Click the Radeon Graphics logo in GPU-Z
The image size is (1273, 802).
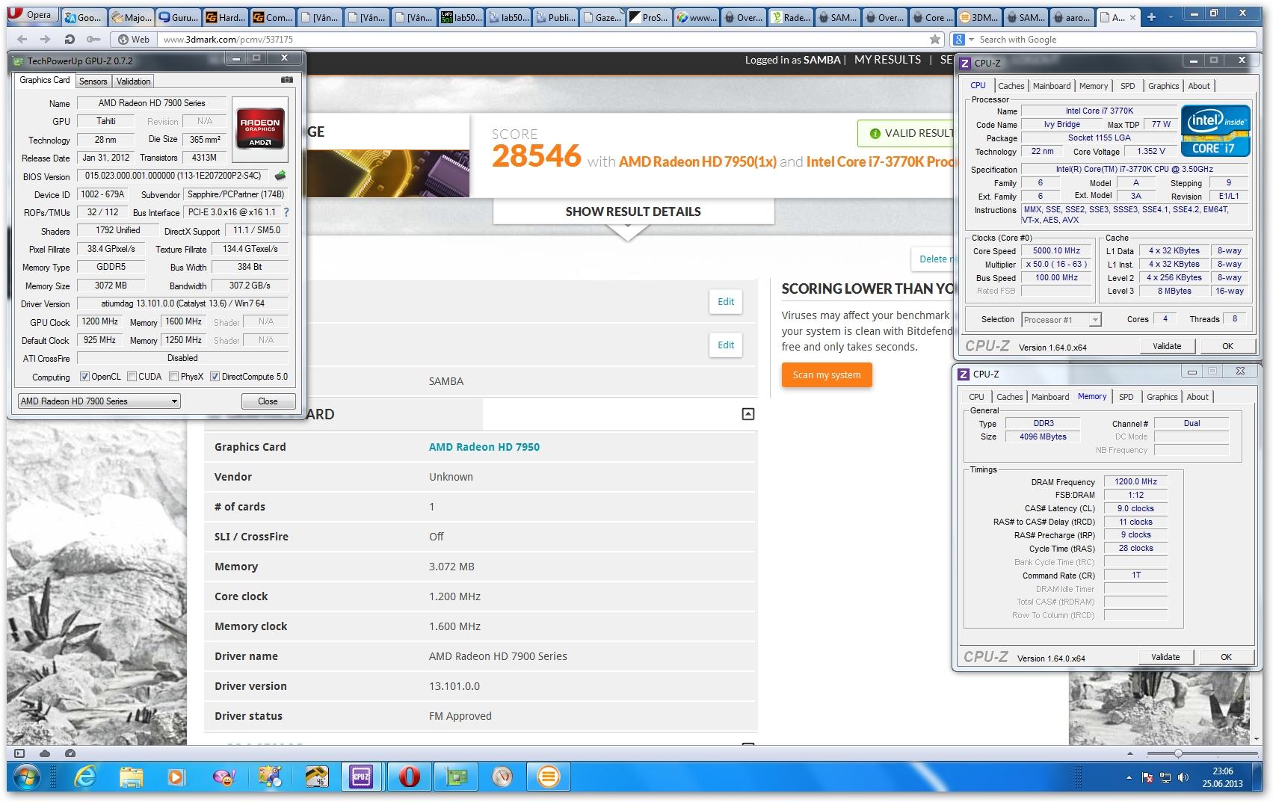coord(259,129)
